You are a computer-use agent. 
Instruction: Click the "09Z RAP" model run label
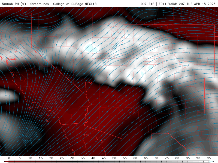147,4
